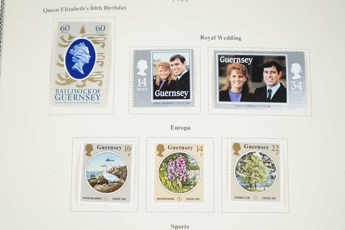Click Bailiwick of Guernsey text on stamp
This screenshot has width=345, height=230.
point(78,94)
